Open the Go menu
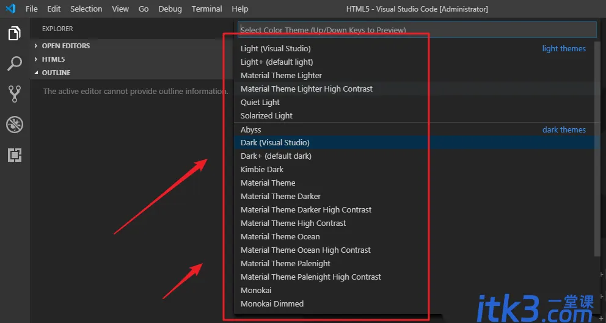Screen dimensions: 606x323 click(x=144, y=9)
